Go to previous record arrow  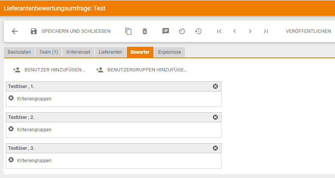pos(235,31)
